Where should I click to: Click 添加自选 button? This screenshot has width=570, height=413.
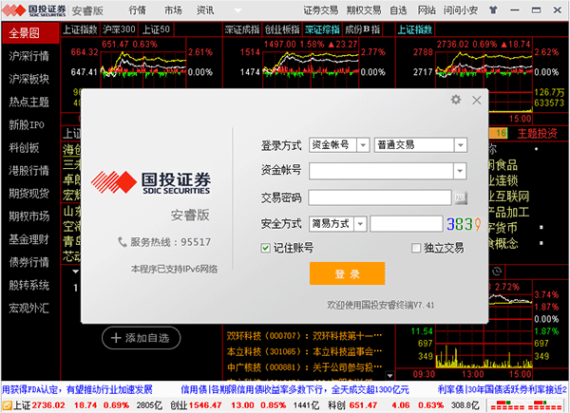pos(141,338)
